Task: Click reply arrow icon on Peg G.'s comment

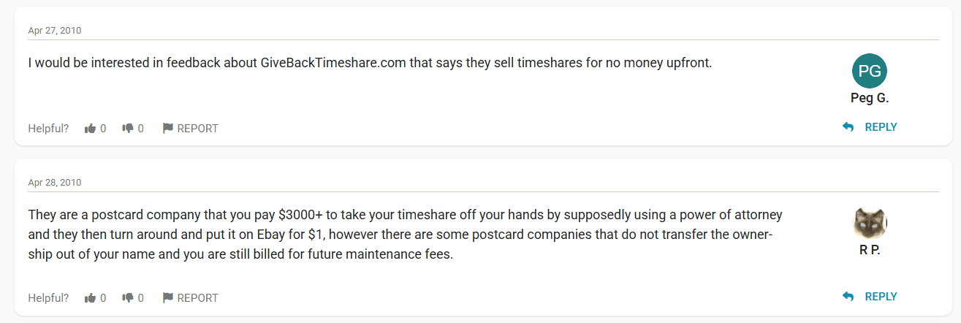Action: click(848, 127)
